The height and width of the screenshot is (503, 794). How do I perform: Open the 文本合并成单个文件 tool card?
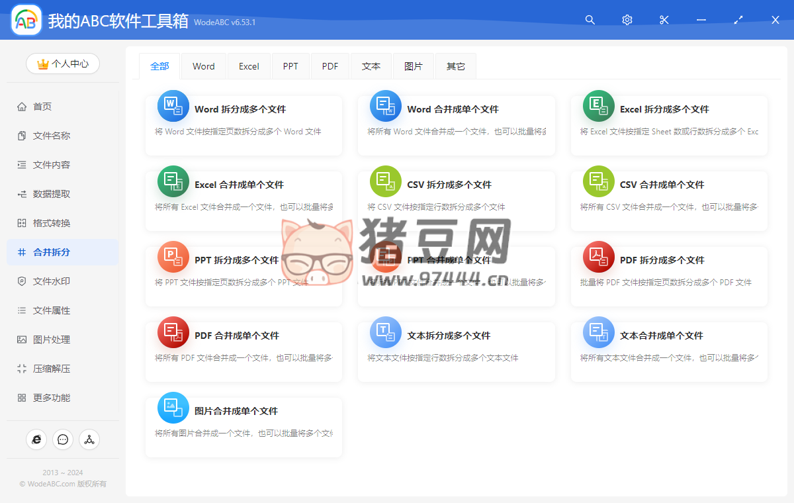[x=668, y=346]
